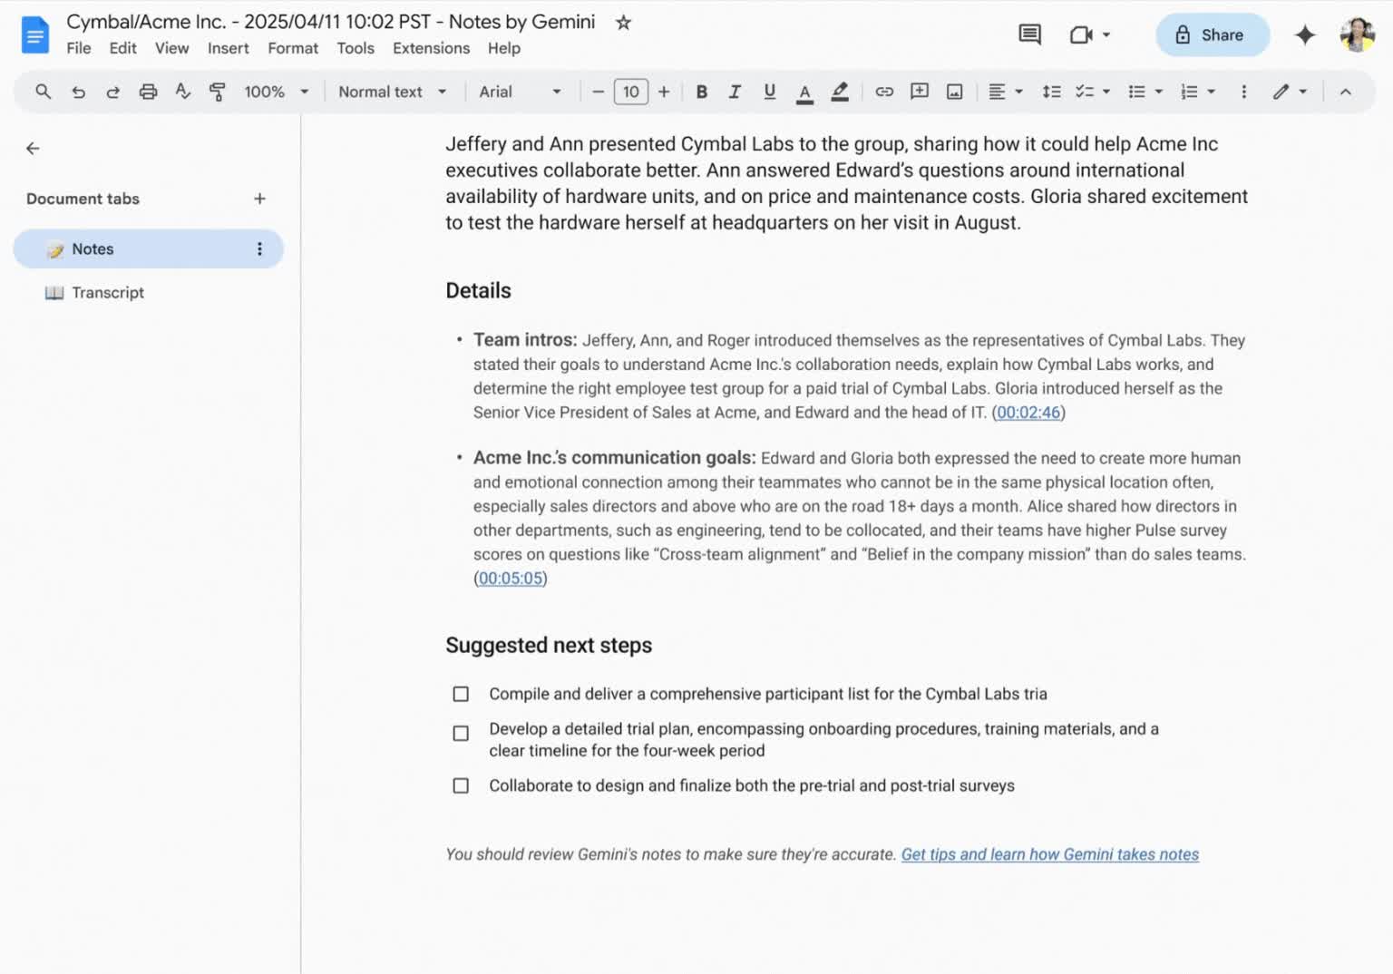
Task: Open the text color picker
Action: [x=804, y=93]
